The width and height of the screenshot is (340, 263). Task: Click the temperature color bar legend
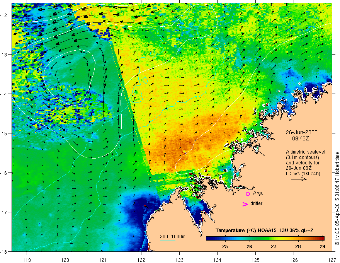click(x=265, y=238)
